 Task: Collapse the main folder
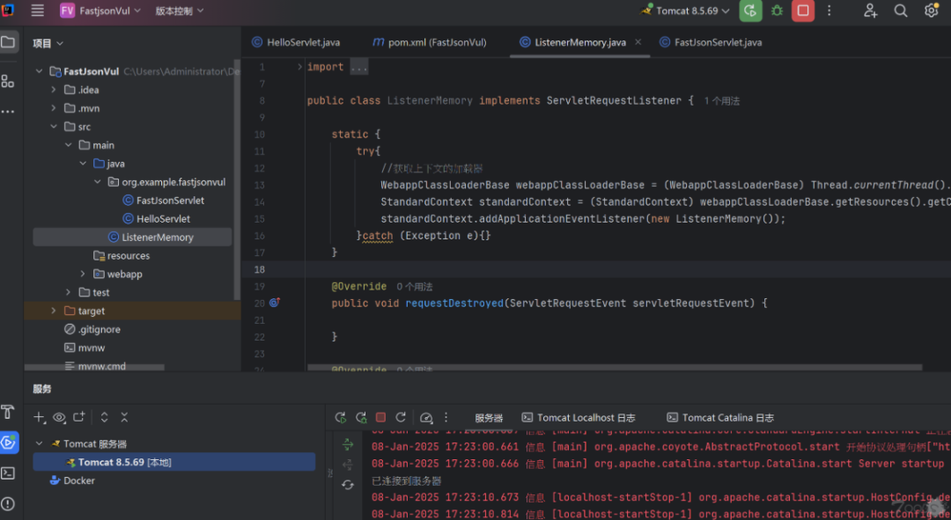pos(69,145)
